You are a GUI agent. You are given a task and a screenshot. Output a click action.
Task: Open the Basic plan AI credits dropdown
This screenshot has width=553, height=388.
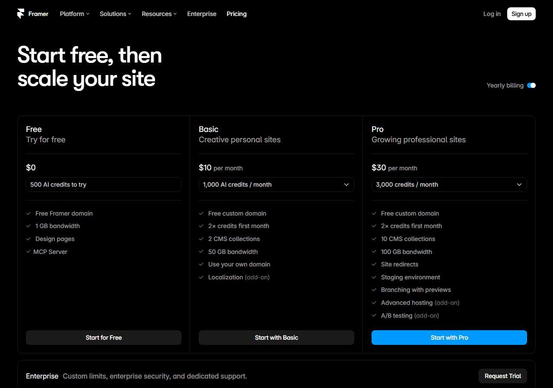pos(276,185)
